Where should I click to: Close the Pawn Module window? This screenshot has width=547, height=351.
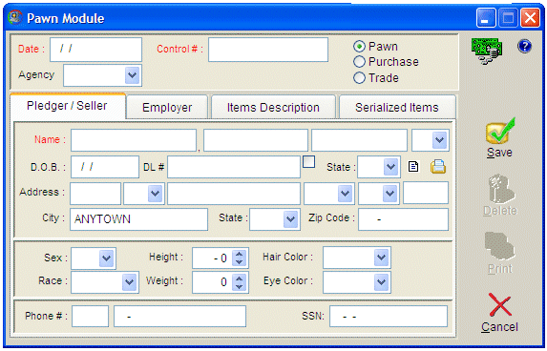coord(530,18)
